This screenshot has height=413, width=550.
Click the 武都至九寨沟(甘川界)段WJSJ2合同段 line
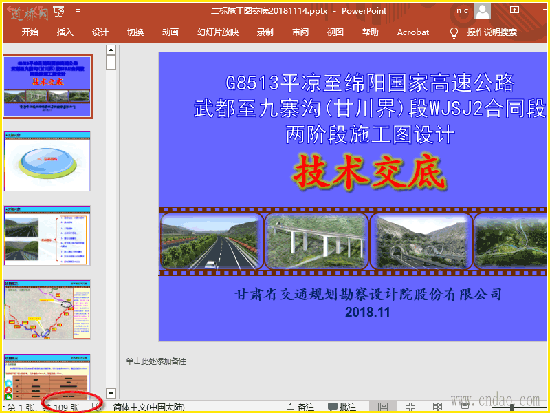370,109
